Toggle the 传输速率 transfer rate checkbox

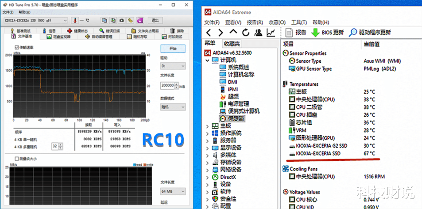click(17, 47)
